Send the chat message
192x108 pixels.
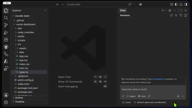183,96
